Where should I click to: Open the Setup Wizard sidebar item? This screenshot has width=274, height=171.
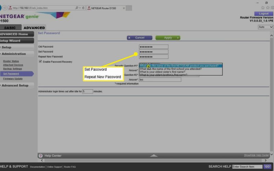[x=16, y=41]
